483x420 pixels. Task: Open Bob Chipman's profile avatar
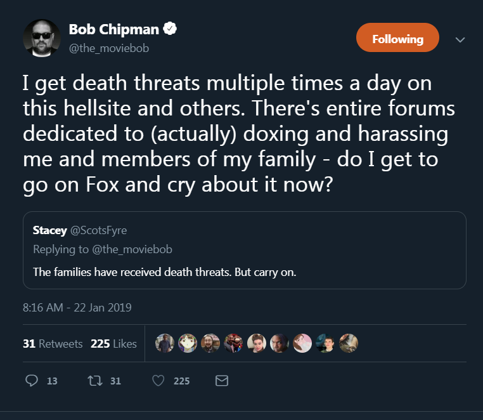pos(42,38)
